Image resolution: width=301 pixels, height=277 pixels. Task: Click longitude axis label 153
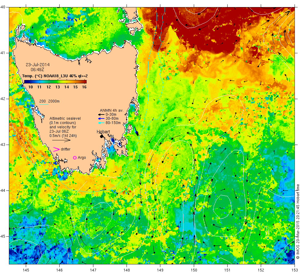coord(294,270)
